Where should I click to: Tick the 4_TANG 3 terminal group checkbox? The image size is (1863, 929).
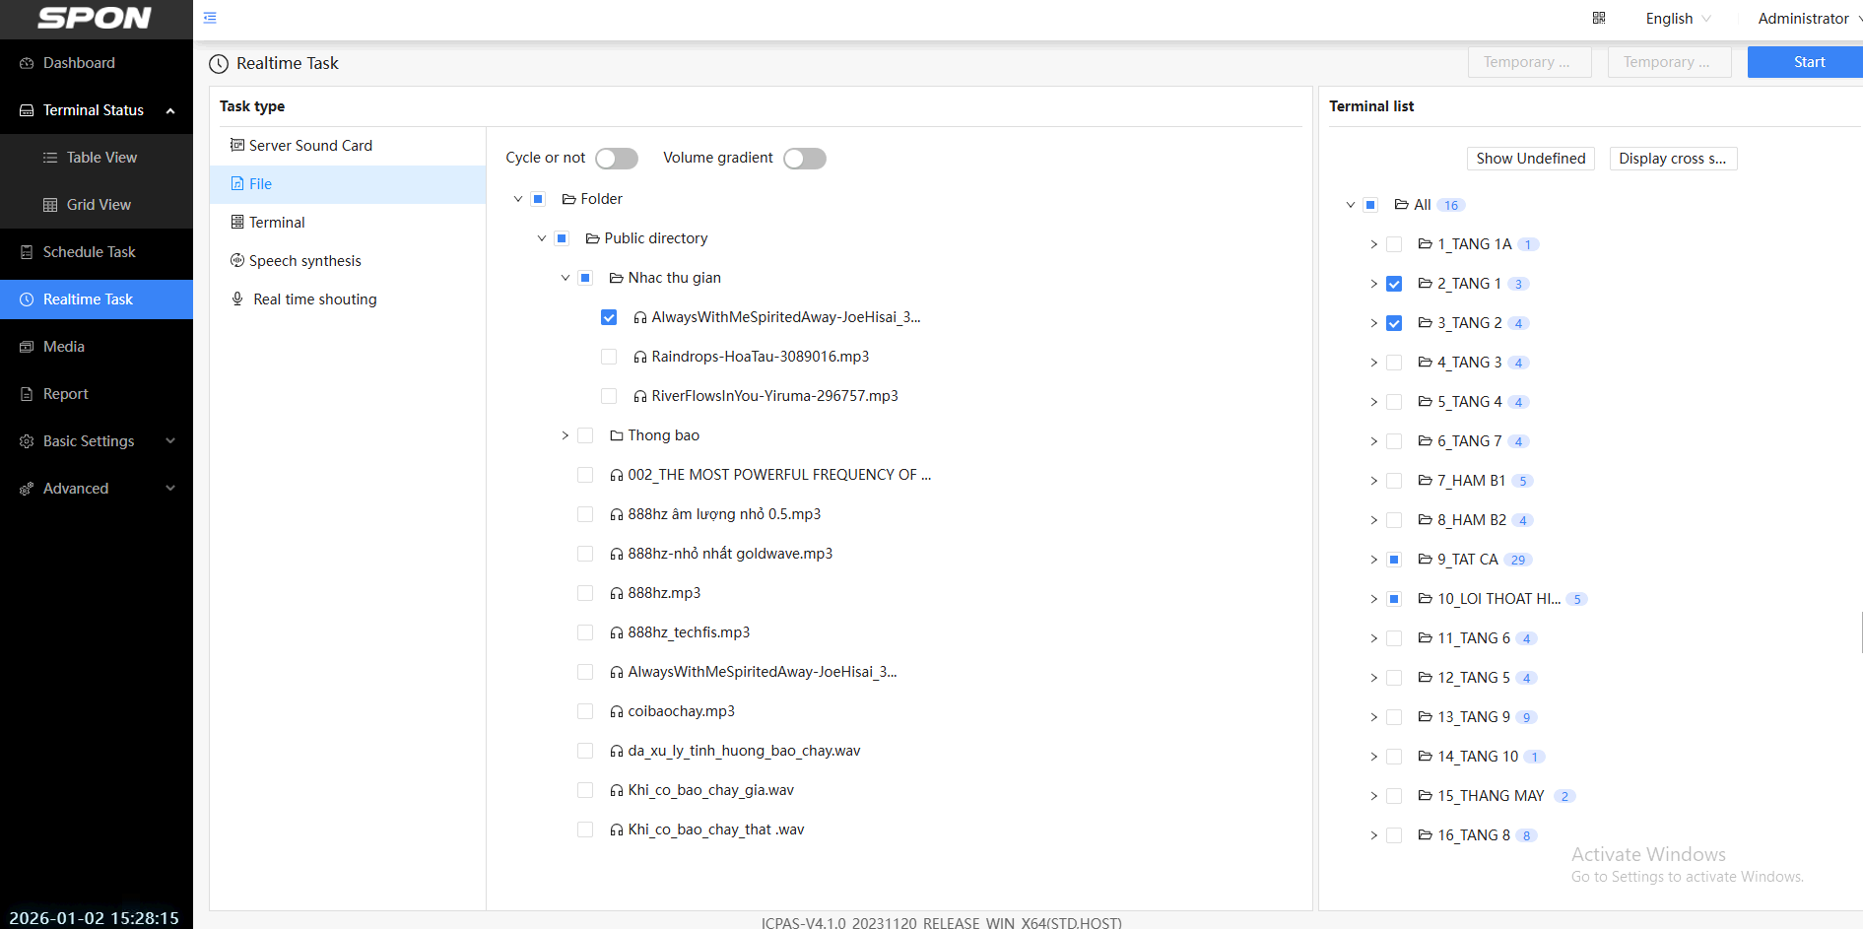click(1394, 363)
